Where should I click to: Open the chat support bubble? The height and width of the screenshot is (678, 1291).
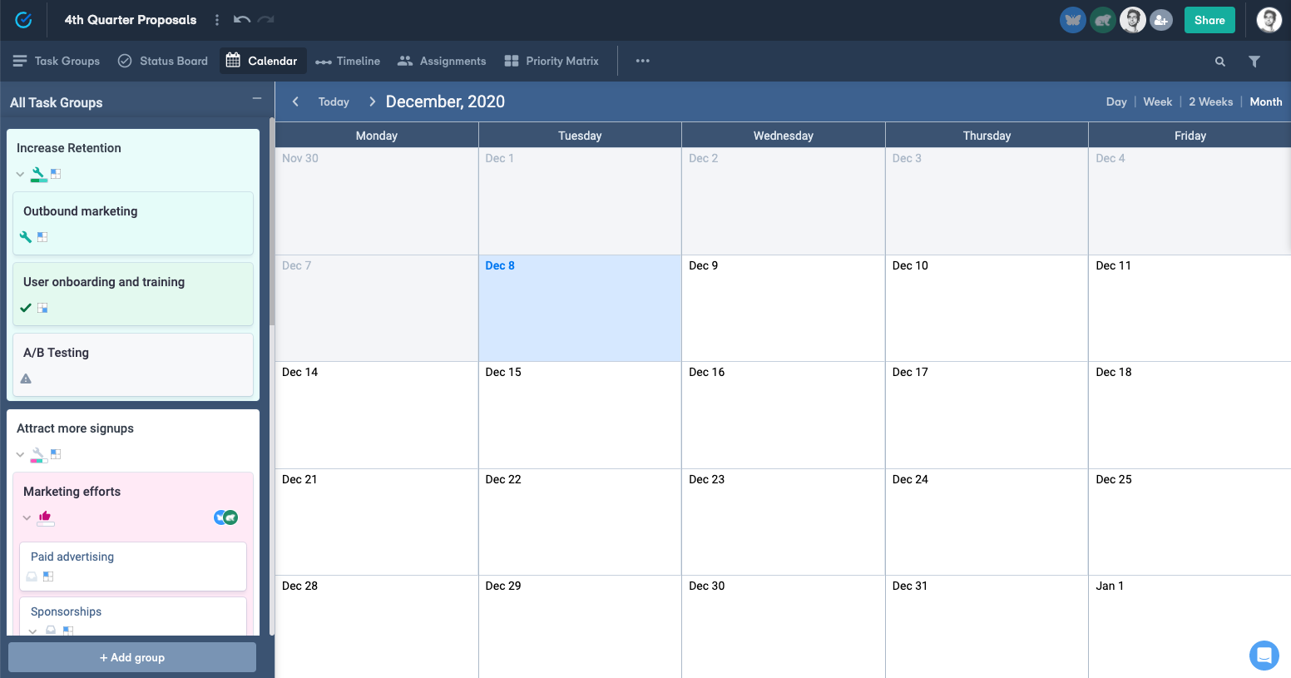click(x=1264, y=656)
